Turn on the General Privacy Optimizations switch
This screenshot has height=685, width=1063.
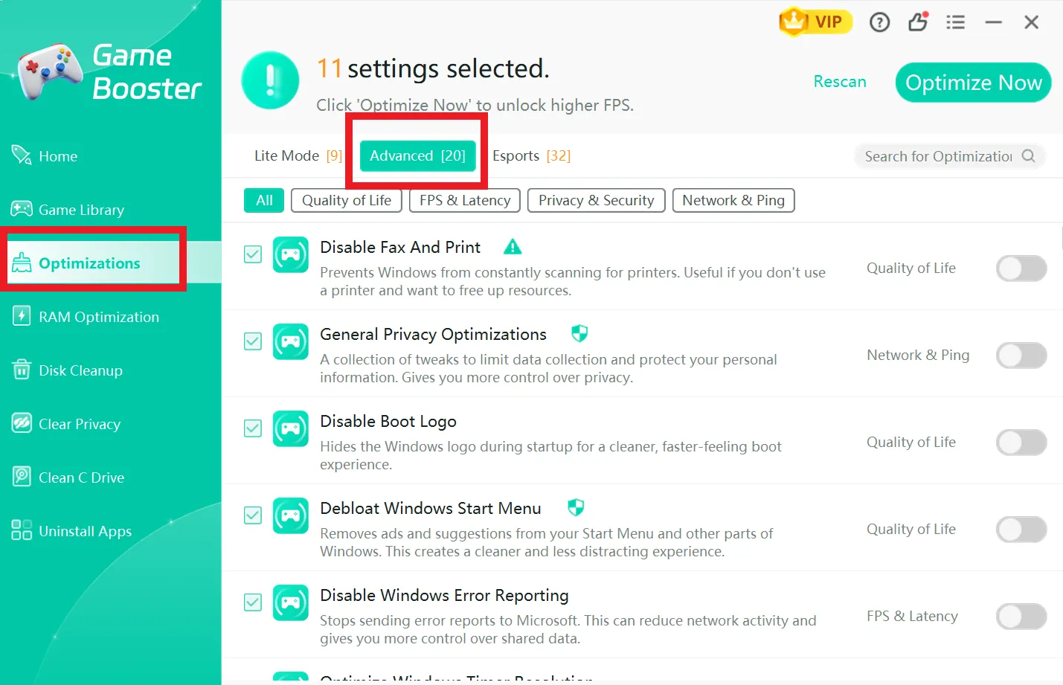coord(1021,356)
